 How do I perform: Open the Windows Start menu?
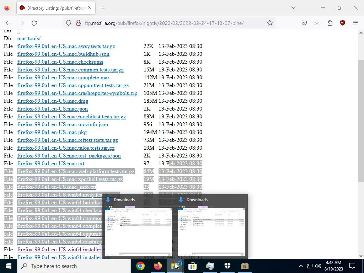pos(9,266)
